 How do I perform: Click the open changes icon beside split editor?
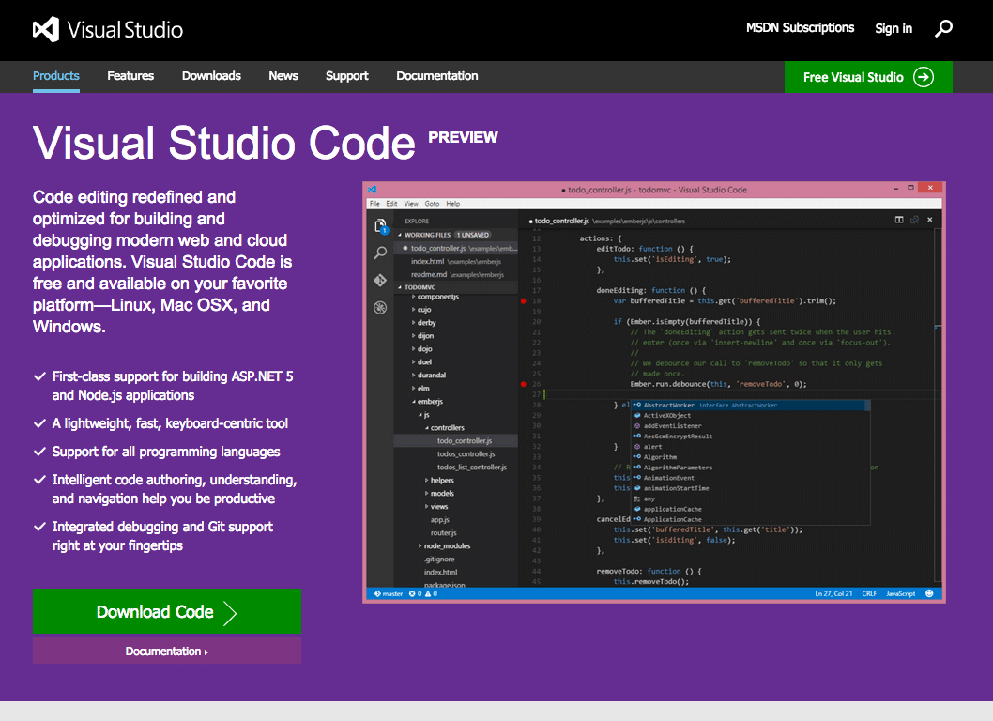pos(914,220)
